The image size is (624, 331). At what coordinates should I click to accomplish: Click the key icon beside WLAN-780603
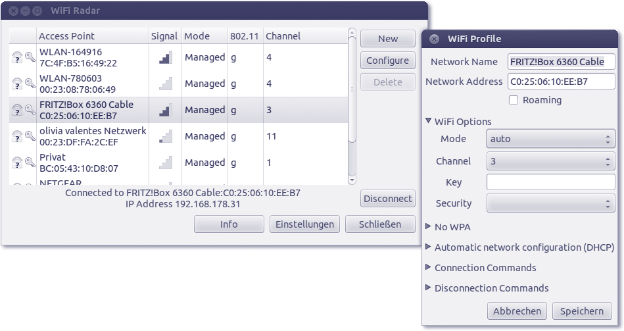point(30,84)
